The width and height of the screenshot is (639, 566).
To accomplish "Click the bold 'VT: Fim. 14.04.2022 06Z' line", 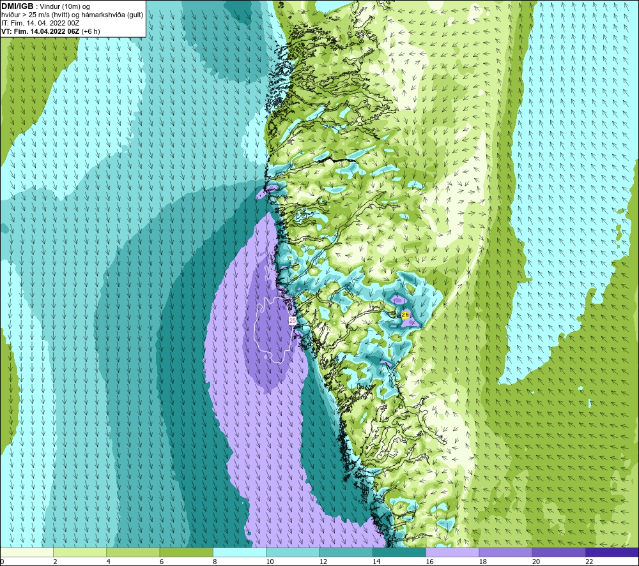I will (x=50, y=31).
